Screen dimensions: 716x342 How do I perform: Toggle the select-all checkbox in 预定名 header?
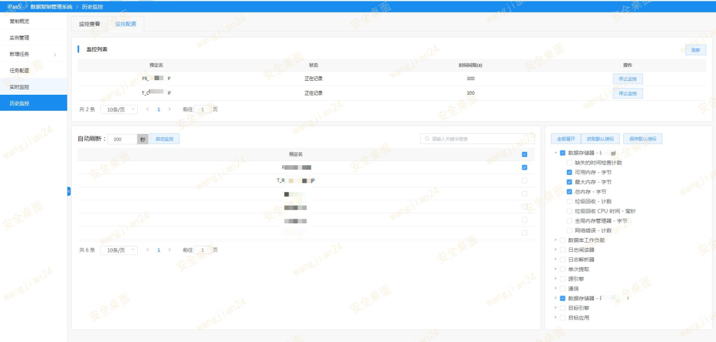[524, 154]
